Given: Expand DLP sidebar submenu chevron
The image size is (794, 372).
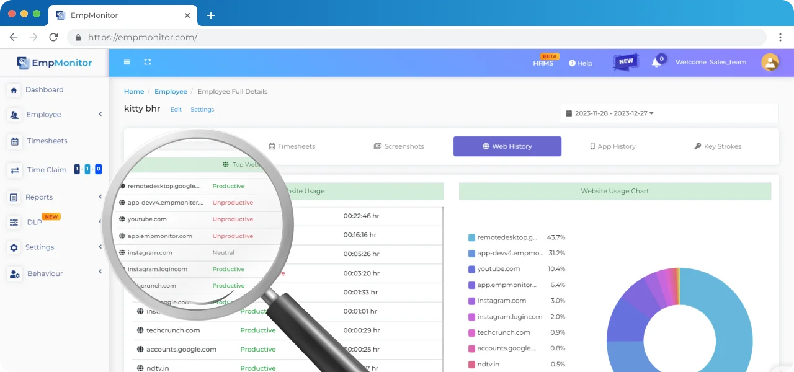Looking at the screenshot, I should click(100, 221).
